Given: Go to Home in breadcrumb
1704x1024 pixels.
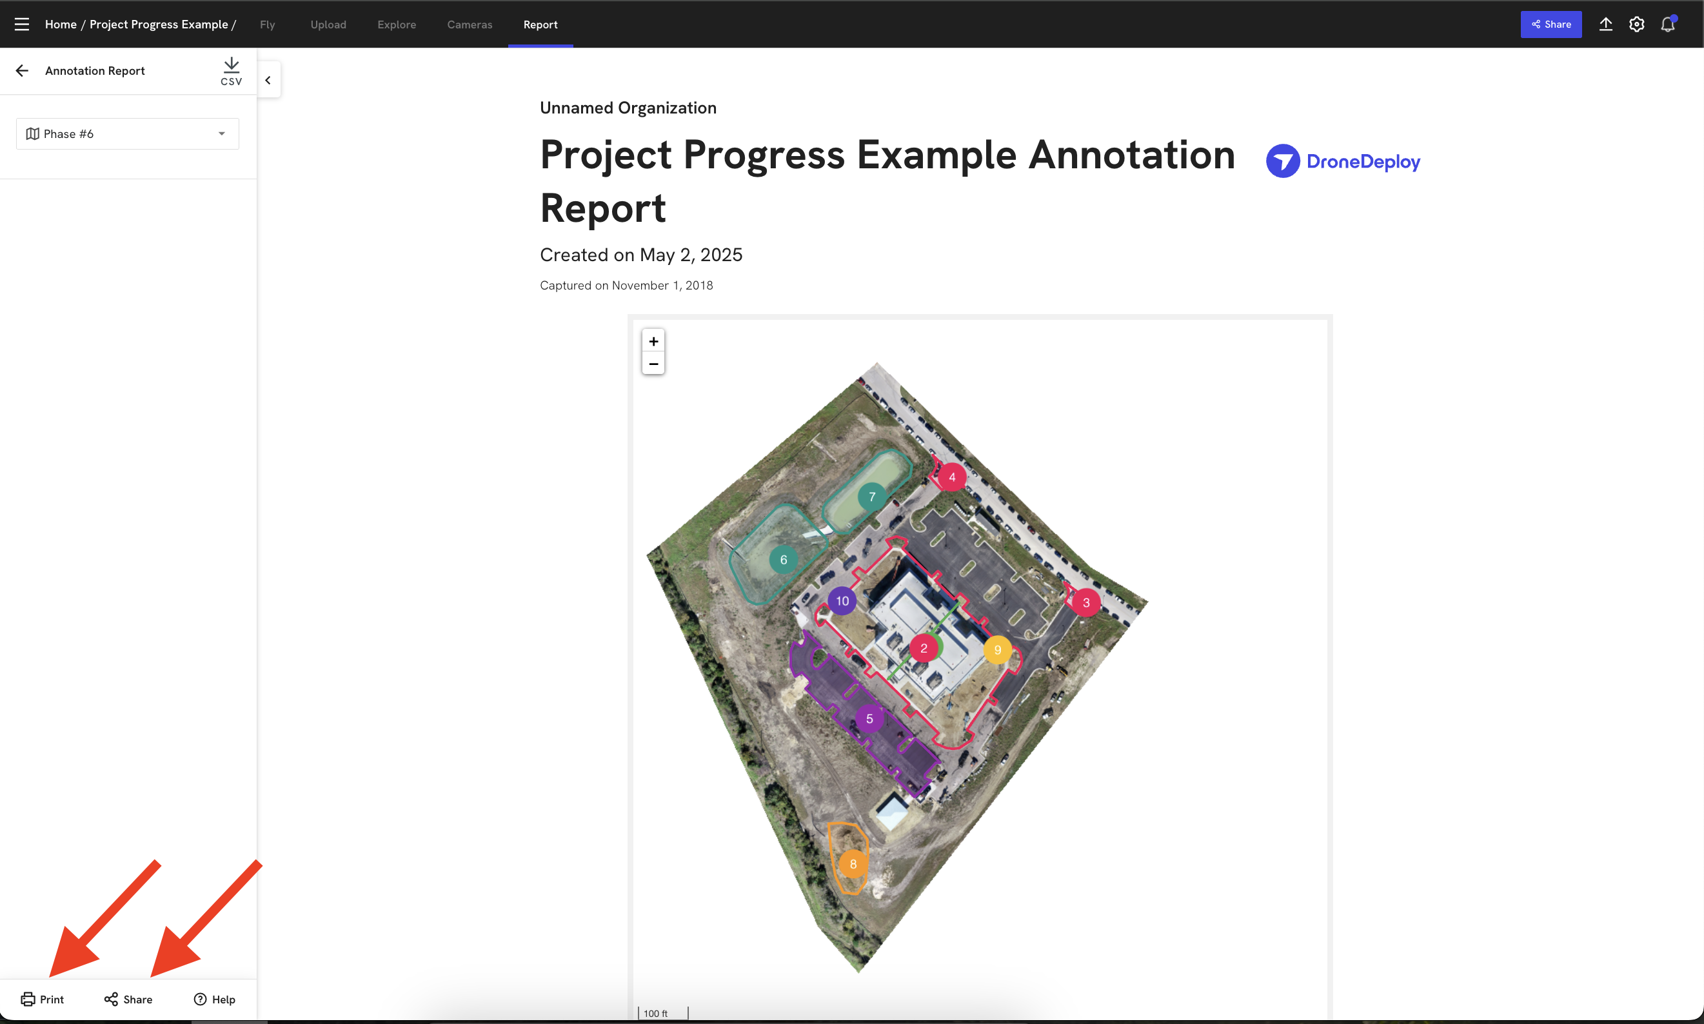Looking at the screenshot, I should point(61,24).
